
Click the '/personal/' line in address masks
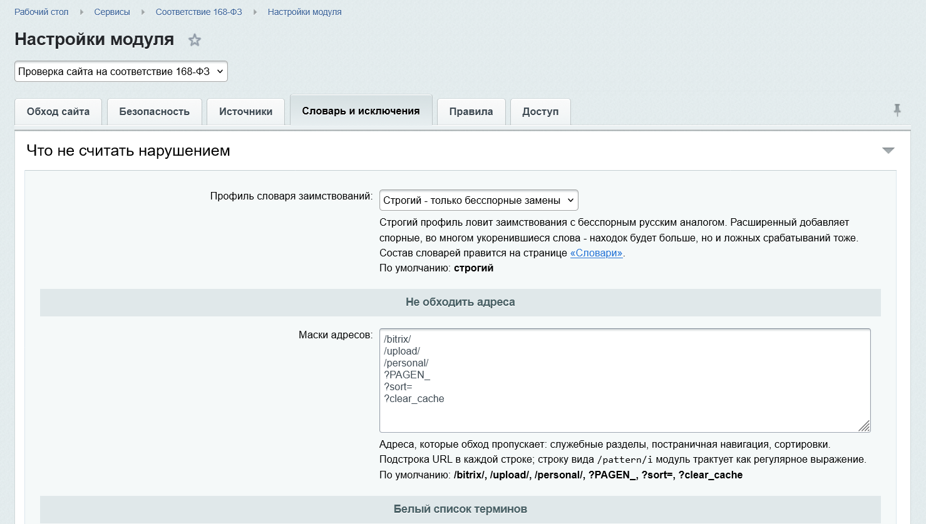pos(406,363)
